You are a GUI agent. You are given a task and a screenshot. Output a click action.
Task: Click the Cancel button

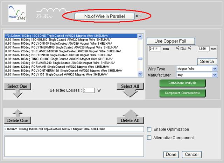(x=192, y=154)
